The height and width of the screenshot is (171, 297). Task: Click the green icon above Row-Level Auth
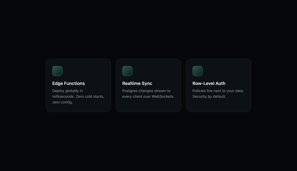click(198, 71)
